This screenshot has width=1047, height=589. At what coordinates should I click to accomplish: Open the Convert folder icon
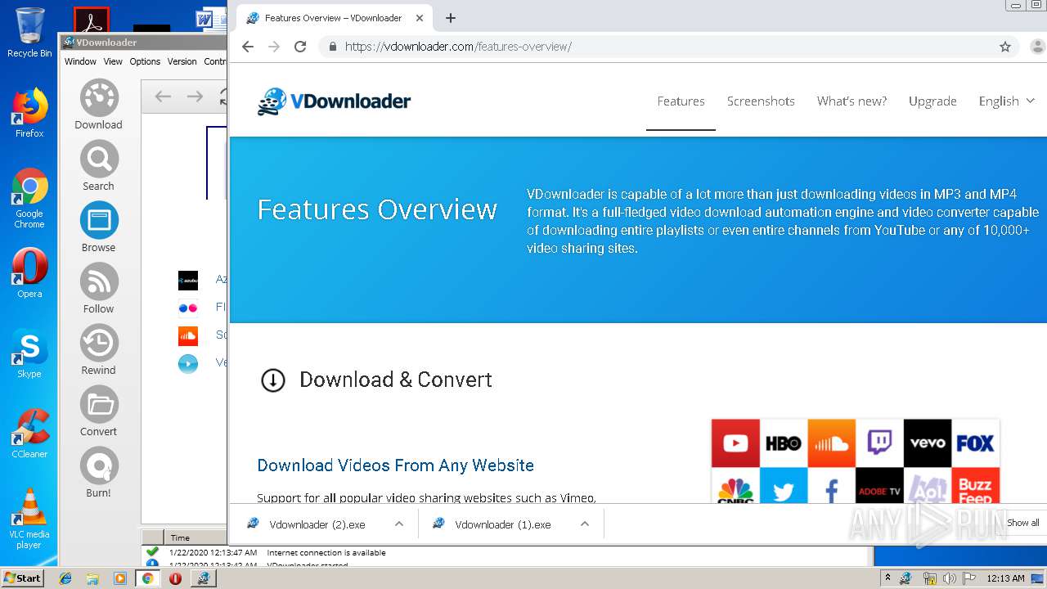99,405
